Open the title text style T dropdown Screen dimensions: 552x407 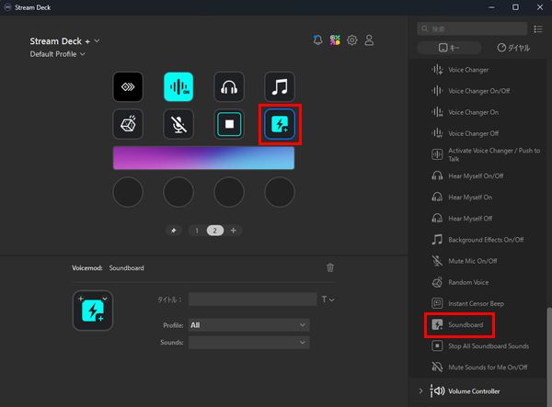pyautogui.click(x=328, y=300)
